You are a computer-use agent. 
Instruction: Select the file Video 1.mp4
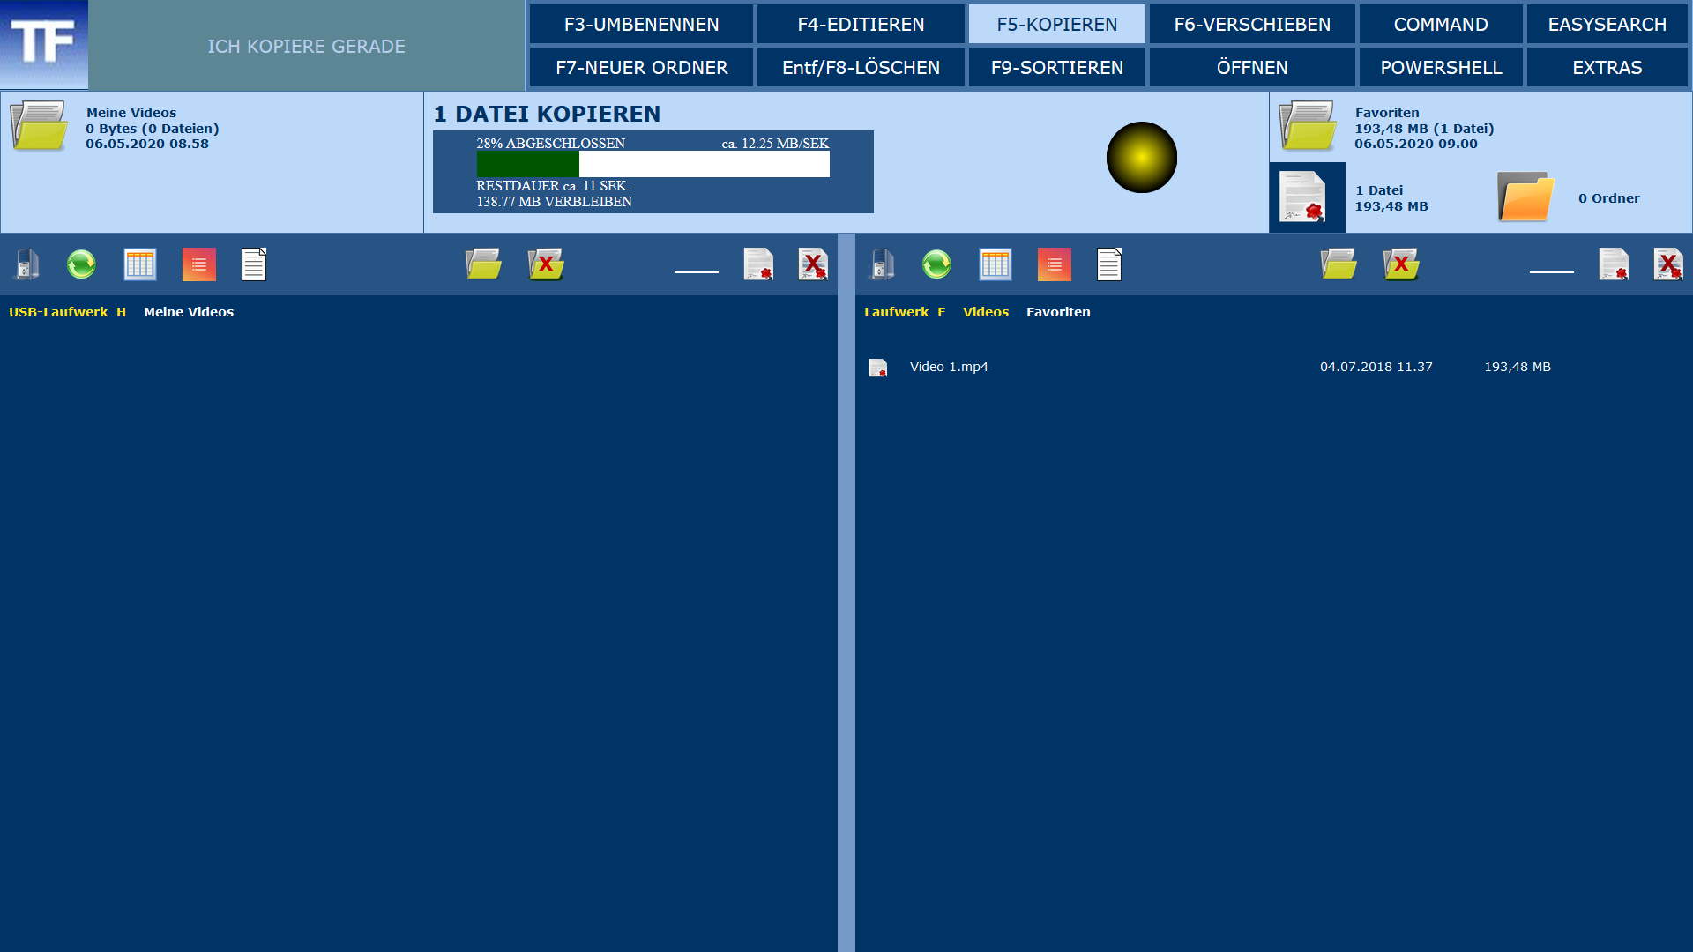click(949, 367)
